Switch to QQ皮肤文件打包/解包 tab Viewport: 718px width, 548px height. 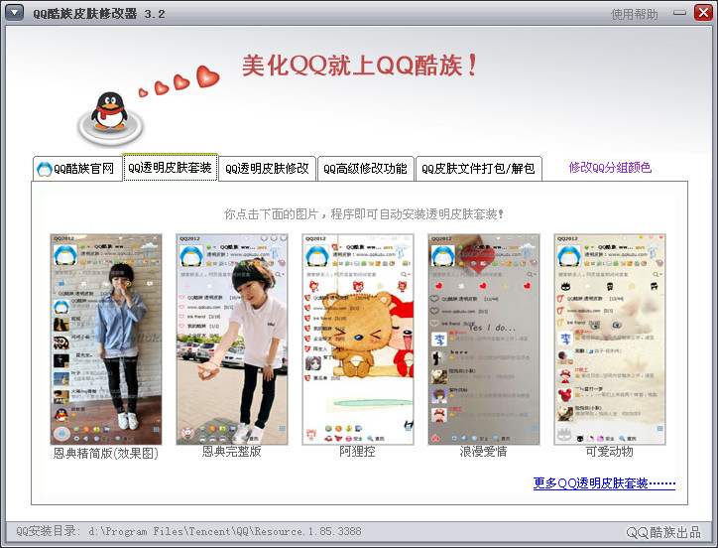pyautogui.click(x=479, y=169)
